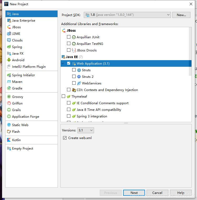The image size is (197, 200).
Task: Choose the Spring leaf icon
Action: pyautogui.click(x=9, y=47)
